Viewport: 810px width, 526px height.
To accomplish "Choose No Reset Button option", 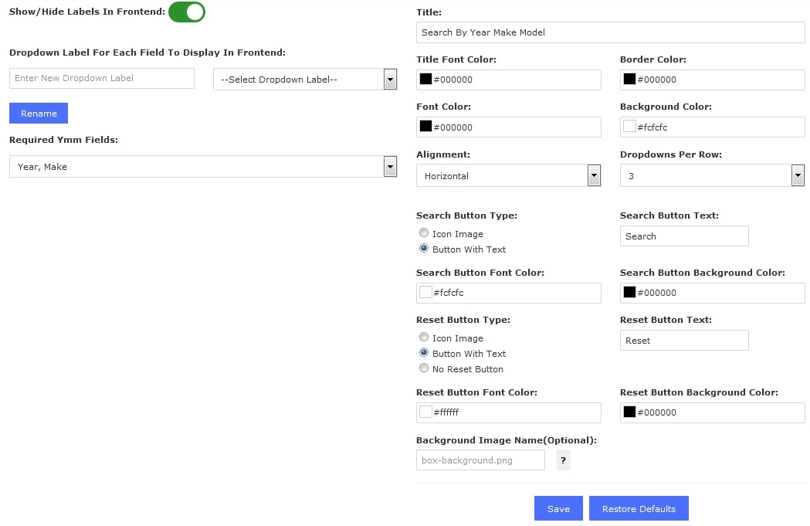I will click(424, 368).
